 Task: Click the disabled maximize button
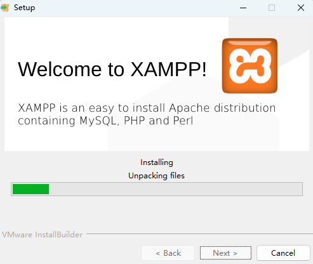click(x=272, y=8)
